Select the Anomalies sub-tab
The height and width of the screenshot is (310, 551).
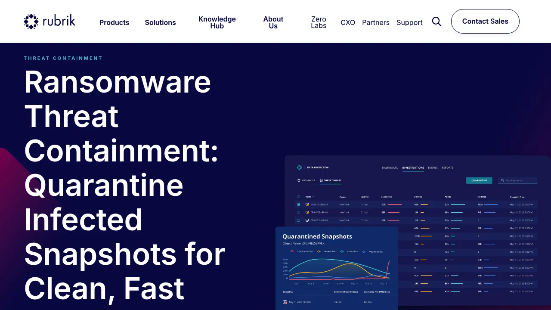[306, 180]
